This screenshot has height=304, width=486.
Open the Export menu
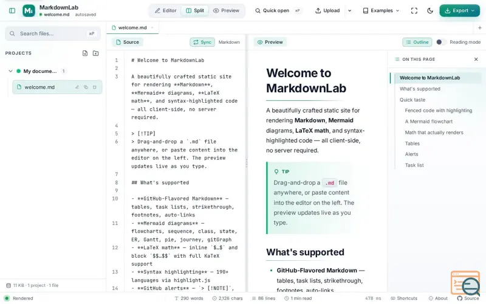(460, 10)
